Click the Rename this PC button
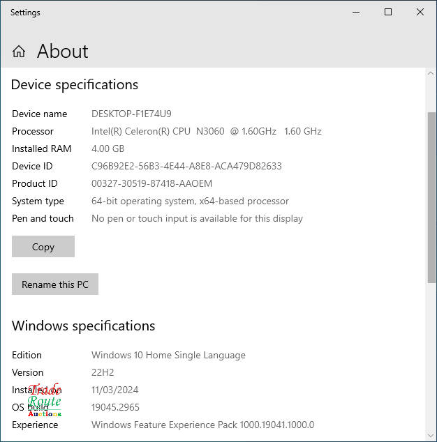Screen dimensions: 437x442 point(55,284)
